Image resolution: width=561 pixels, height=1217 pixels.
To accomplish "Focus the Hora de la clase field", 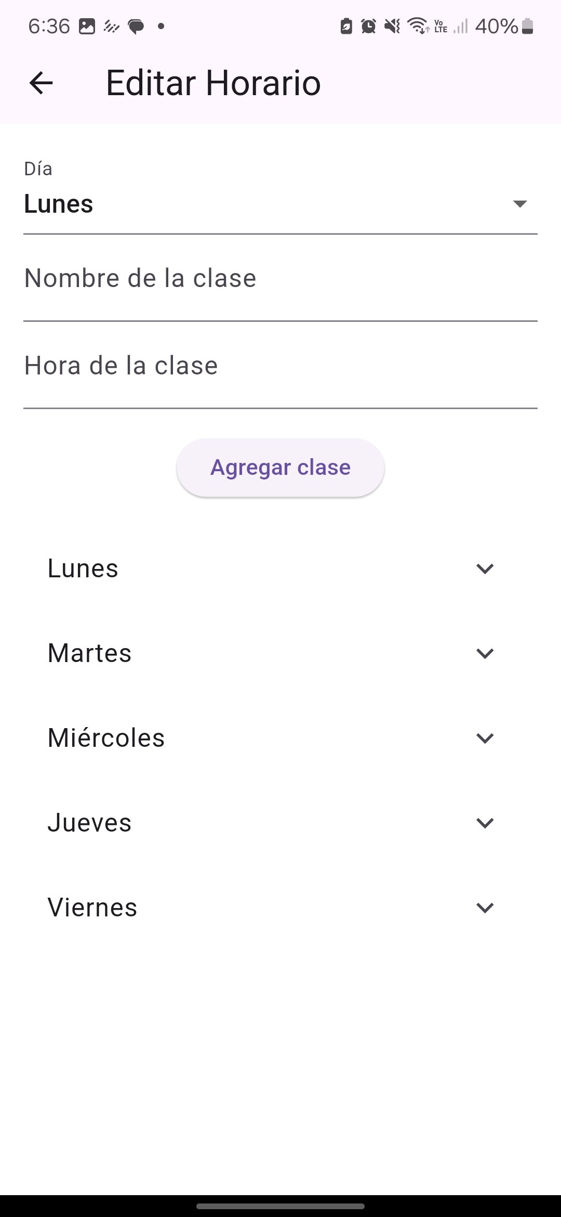I will click(280, 366).
